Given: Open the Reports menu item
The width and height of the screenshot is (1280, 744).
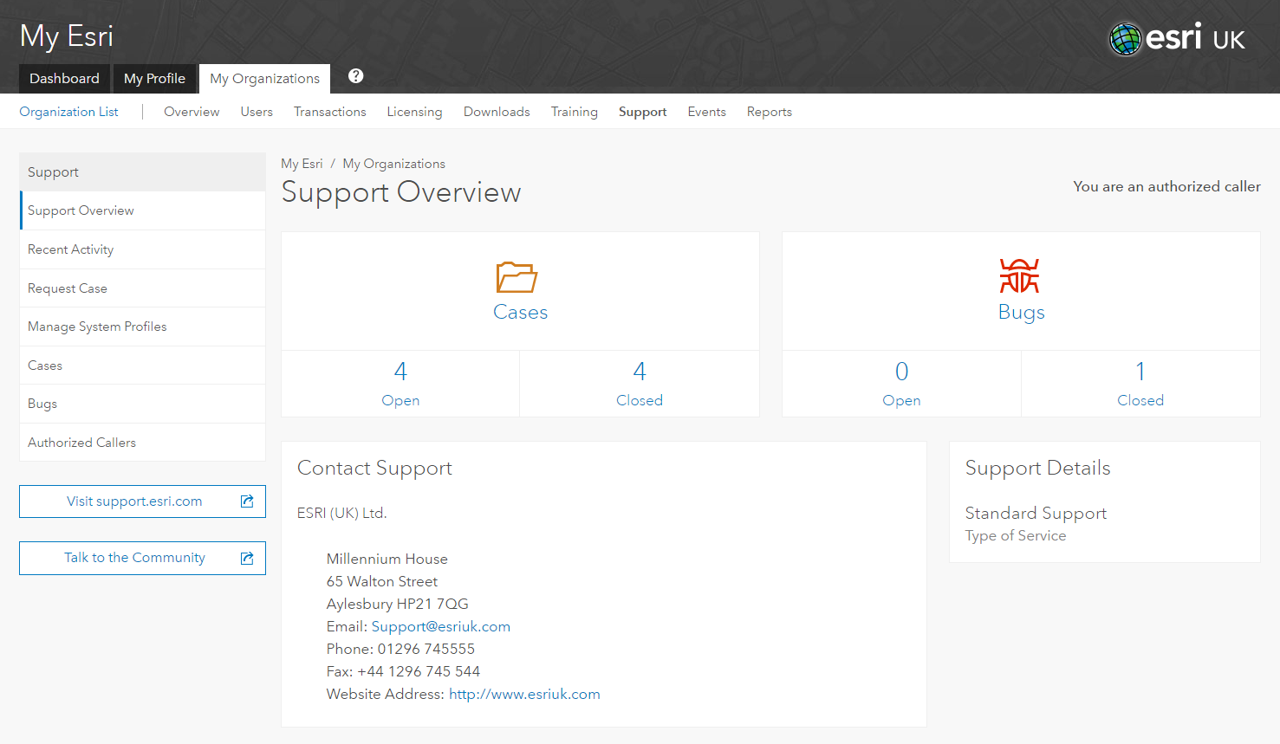Looking at the screenshot, I should point(770,112).
